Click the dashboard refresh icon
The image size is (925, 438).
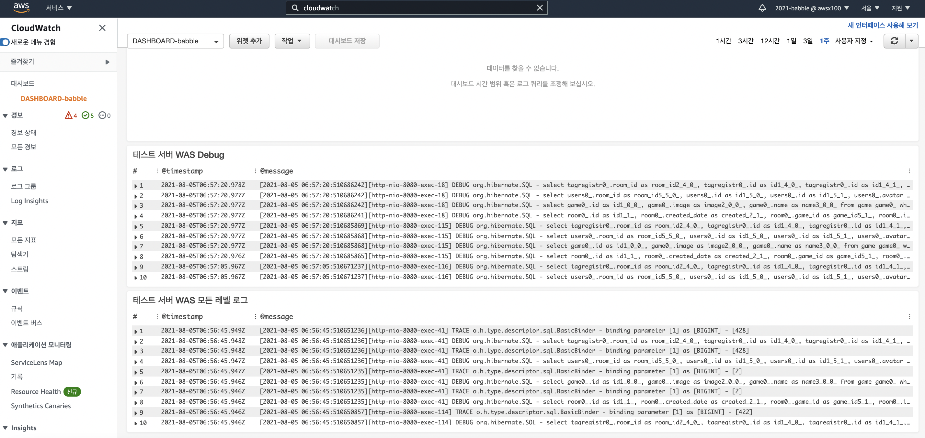pyautogui.click(x=894, y=41)
